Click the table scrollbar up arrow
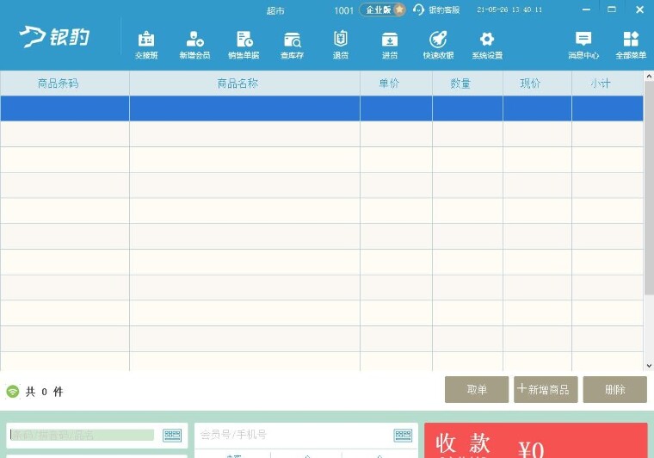The image size is (654, 458). point(649,77)
